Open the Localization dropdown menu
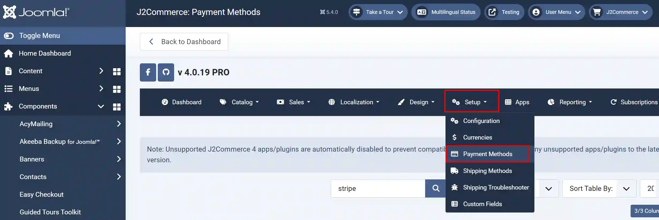The width and height of the screenshot is (659, 220). click(x=354, y=102)
